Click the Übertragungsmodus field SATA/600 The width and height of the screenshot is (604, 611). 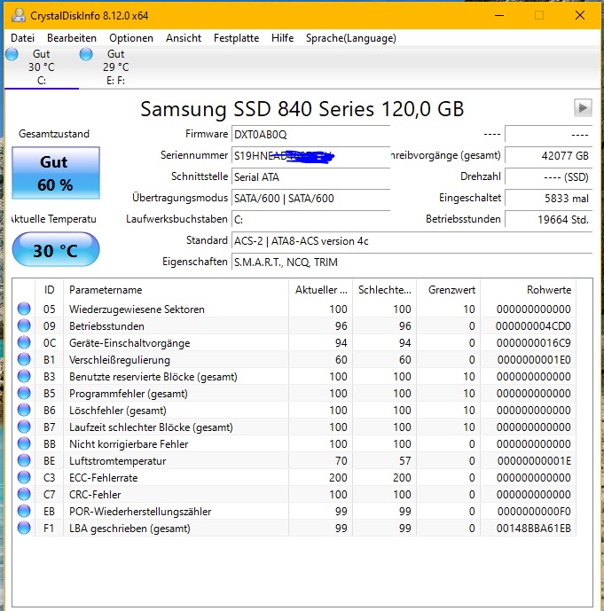coord(310,199)
